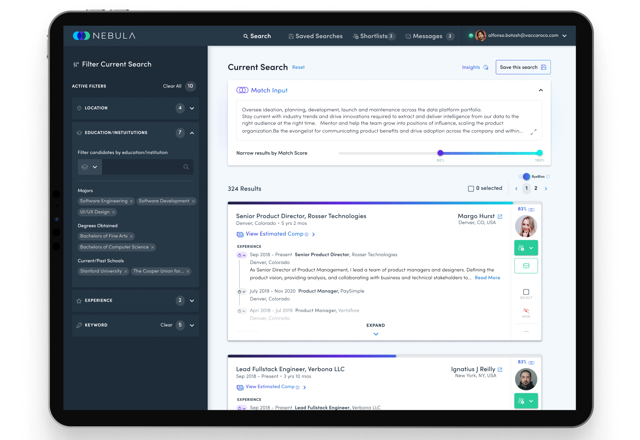
Task: View Estimated Comp for Margo Hurst
Action: (x=275, y=234)
